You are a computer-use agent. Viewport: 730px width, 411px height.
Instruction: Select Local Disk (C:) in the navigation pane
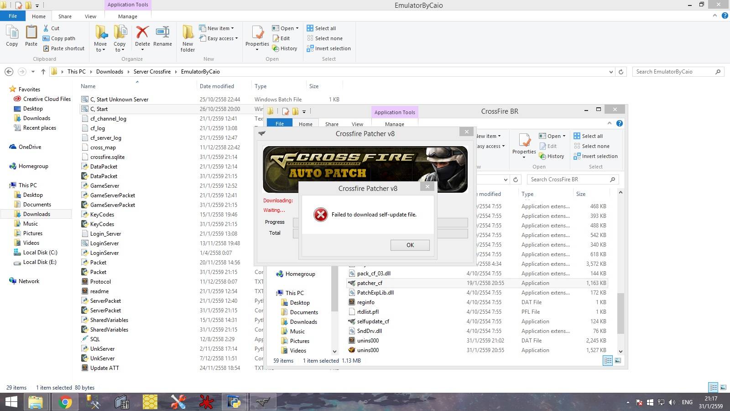click(x=40, y=253)
